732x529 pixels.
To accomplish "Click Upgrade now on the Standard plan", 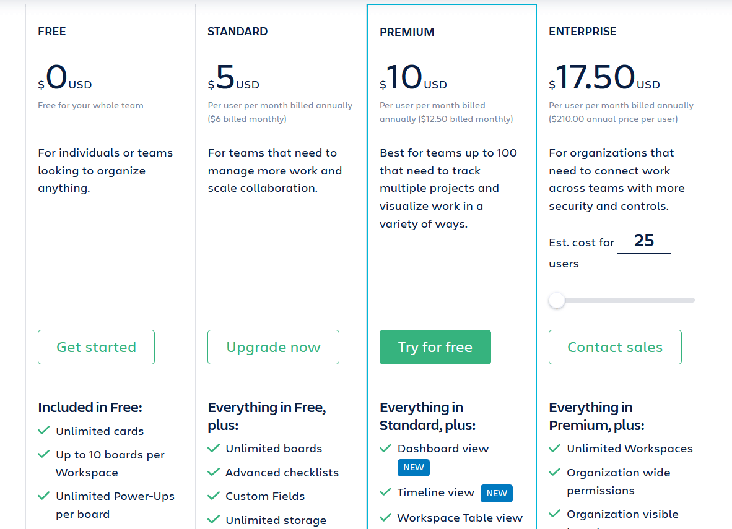I will pyautogui.click(x=273, y=347).
